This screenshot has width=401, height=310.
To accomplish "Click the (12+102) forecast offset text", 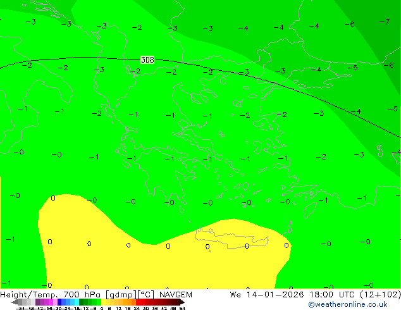I will 381,295.
